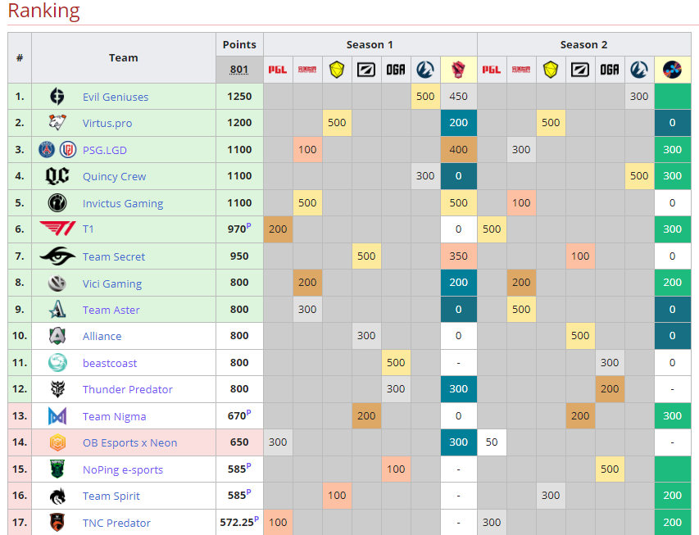
Task: Click the Virtus.pro team logo
Action: pyautogui.click(x=57, y=122)
